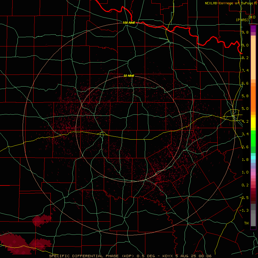Click the 9.0 legend value
The width and height of the screenshot is (258, 258).
pyautogui.click(x=245, y=45)
